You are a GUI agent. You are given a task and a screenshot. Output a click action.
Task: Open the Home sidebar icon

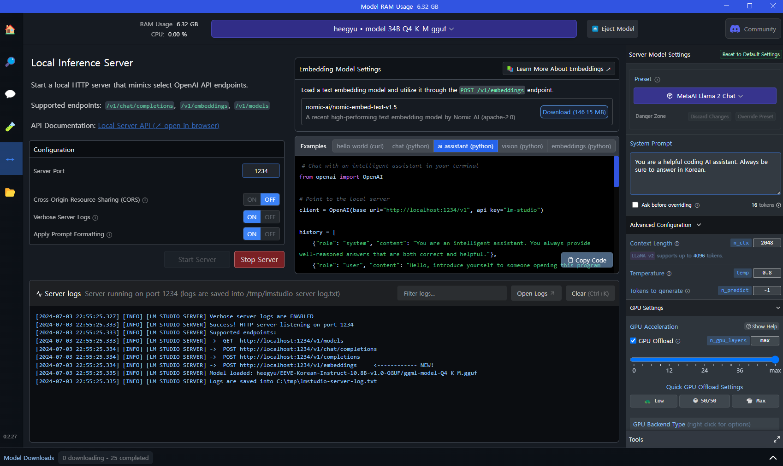click(10, 29)
